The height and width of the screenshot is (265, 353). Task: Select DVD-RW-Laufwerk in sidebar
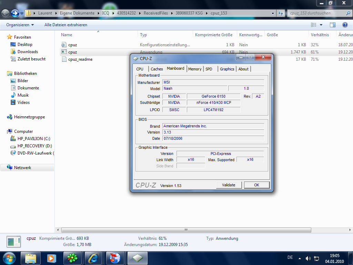pos(35,153)
